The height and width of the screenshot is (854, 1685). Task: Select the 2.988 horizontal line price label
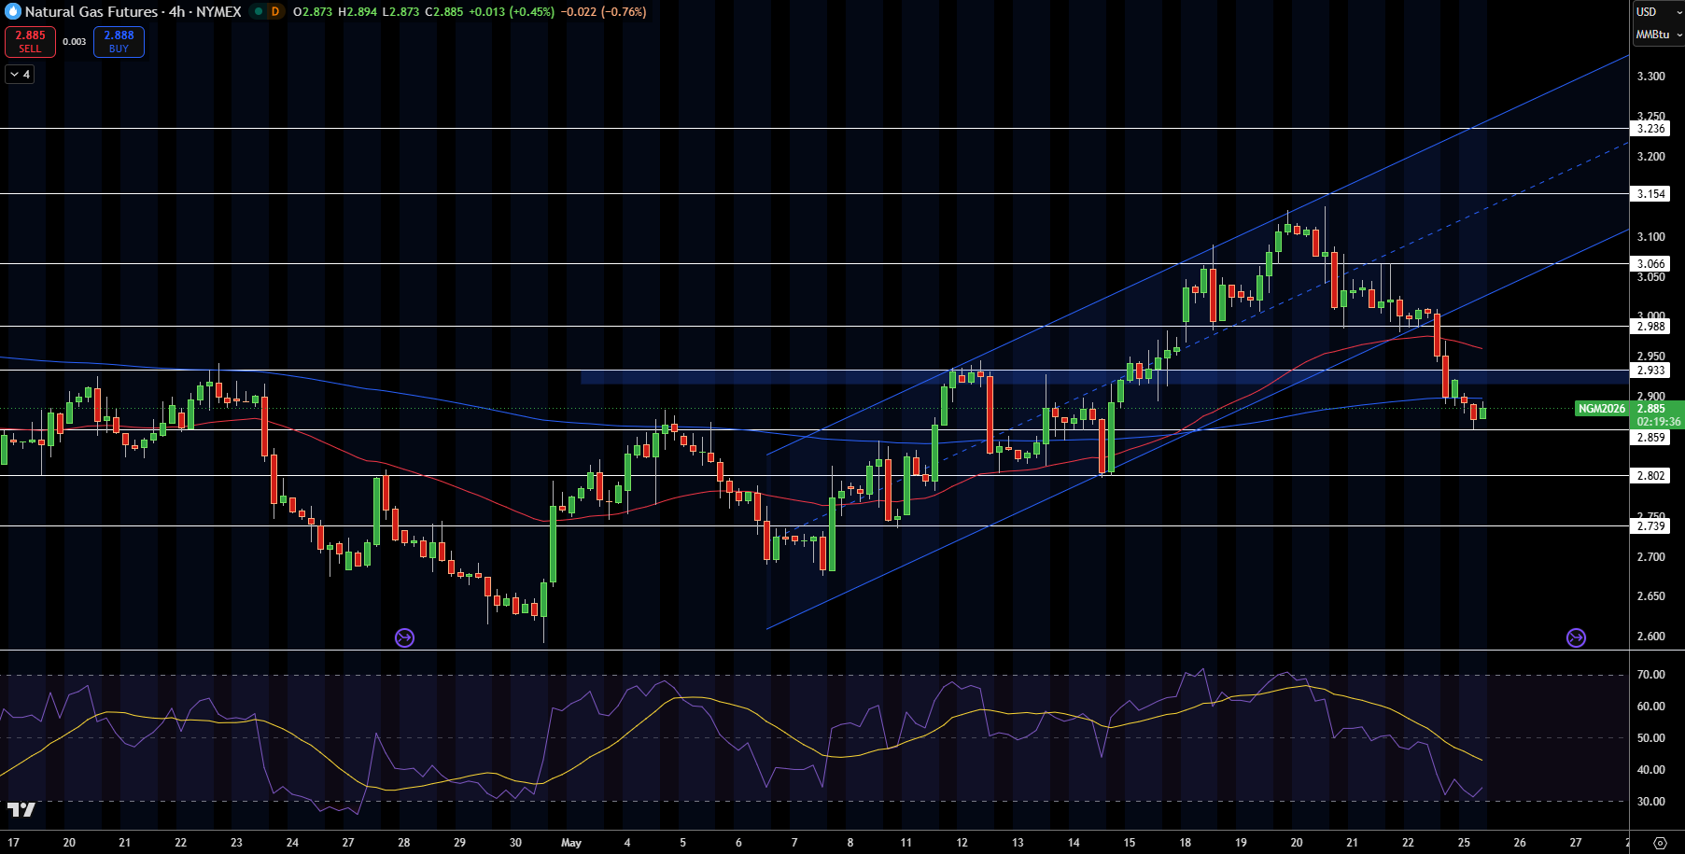(x=1650, y=327)
